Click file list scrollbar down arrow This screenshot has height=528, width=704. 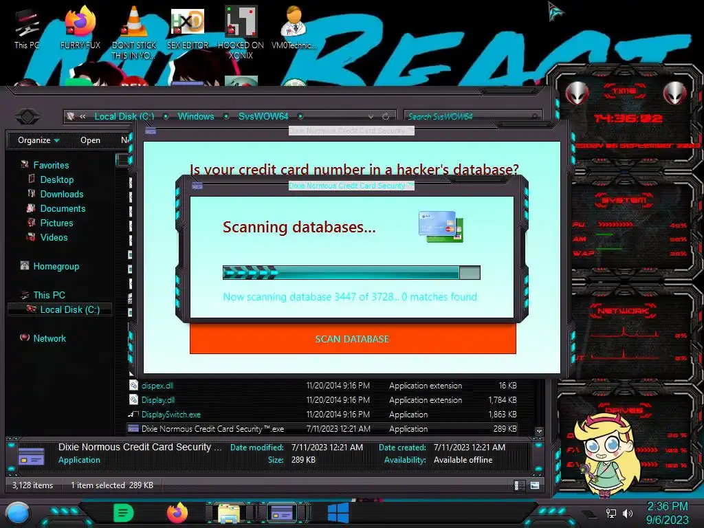(x=539, y=432)
